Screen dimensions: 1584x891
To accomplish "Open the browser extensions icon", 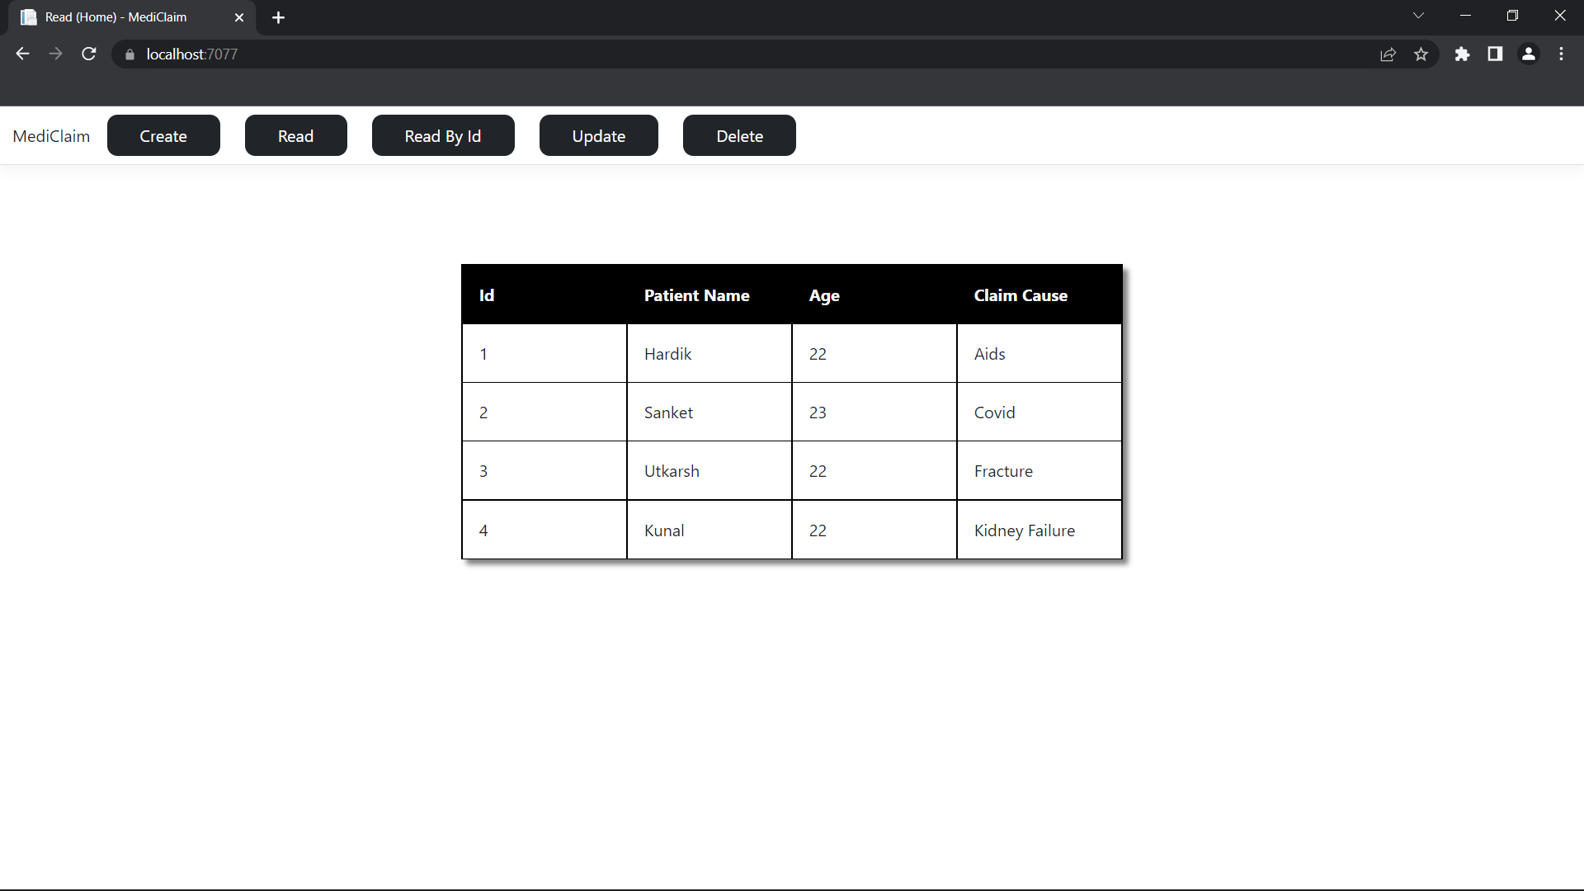I will (x=1463, y=54).
